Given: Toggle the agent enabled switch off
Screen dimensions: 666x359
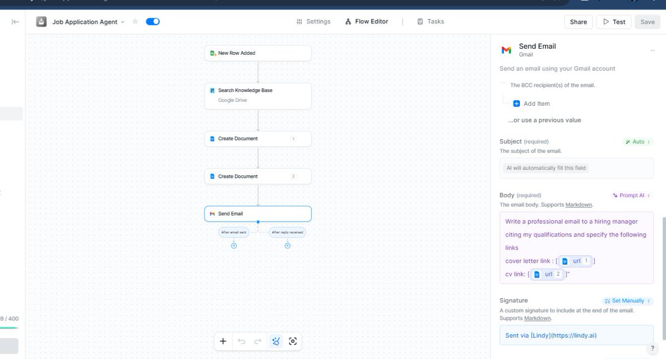Looking at the screenshot, I should pos(153,22).
